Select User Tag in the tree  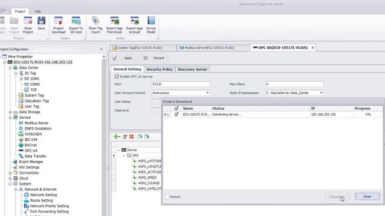tap(32, 106)
